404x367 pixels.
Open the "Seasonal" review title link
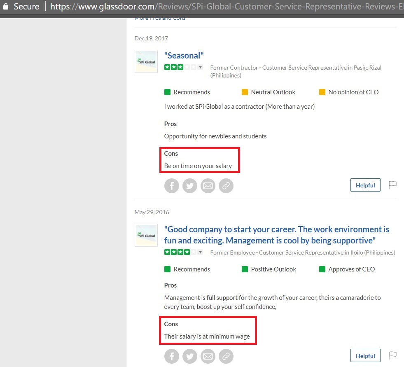(184, 56)
